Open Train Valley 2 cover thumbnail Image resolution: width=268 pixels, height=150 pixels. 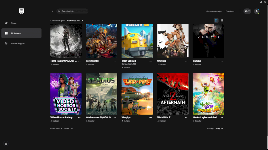[137, 41]
